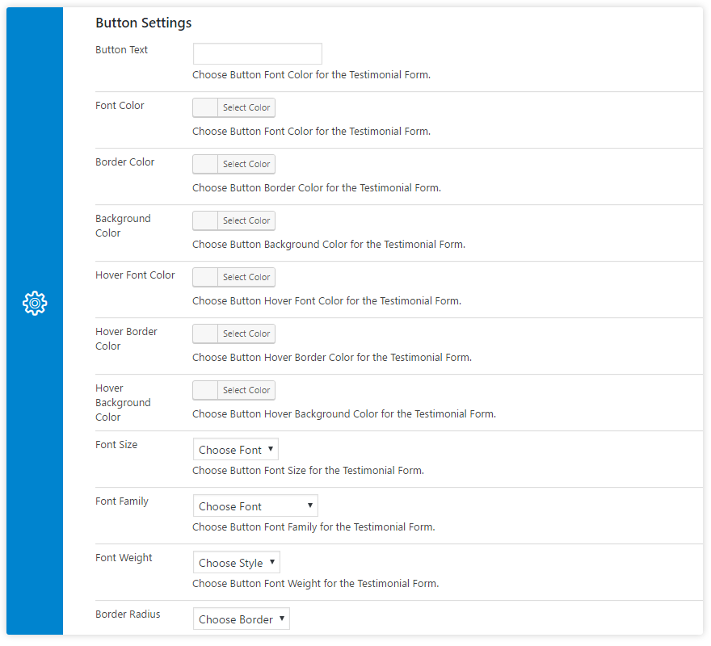
Task: Open Select Color for Font Color
Action: pos(246,107)
